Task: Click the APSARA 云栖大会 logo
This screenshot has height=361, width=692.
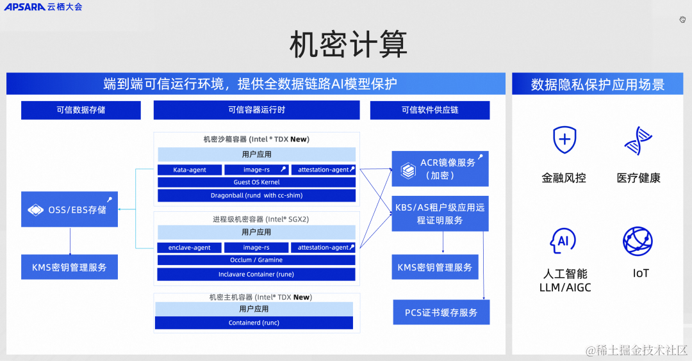Action: click(43, 6)
